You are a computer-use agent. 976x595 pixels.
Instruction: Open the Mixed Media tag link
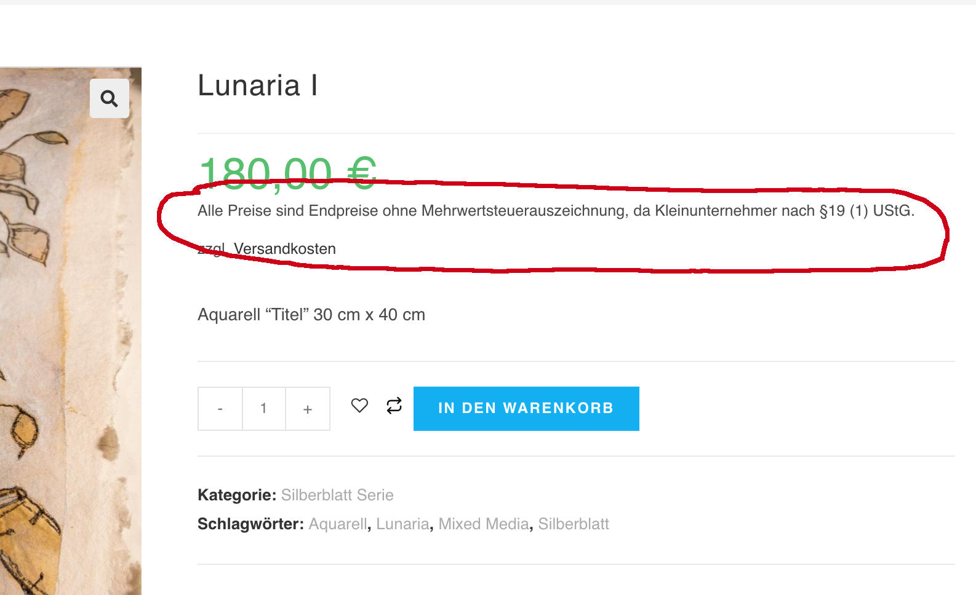(x=484, y=524)
